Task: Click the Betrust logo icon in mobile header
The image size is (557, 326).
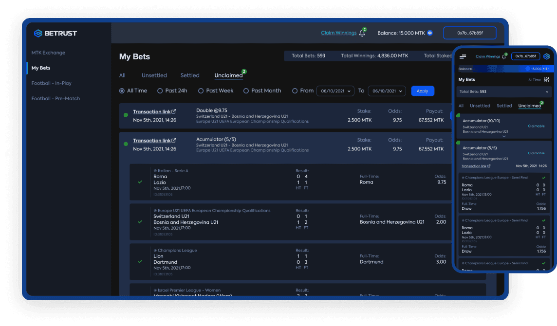Action: coord(546,56)
